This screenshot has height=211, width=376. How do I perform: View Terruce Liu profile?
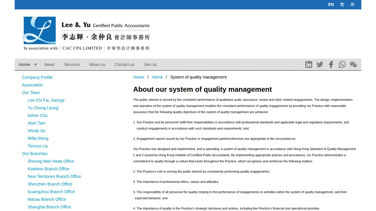38,146
